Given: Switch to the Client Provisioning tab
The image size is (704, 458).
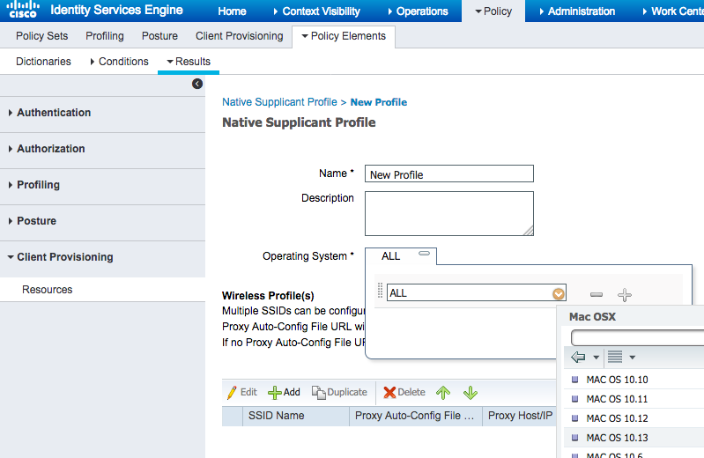Looking at the screenshot, I should (240, 36).
